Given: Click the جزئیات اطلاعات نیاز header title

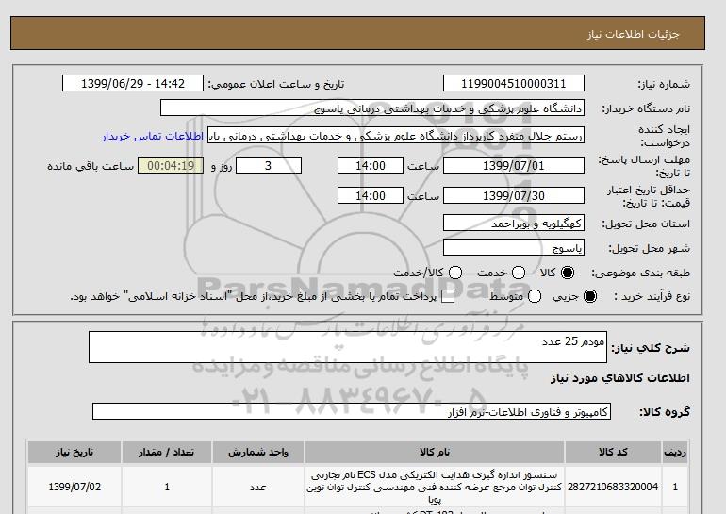Looking at the screenshot, I should tap(633, 34).
